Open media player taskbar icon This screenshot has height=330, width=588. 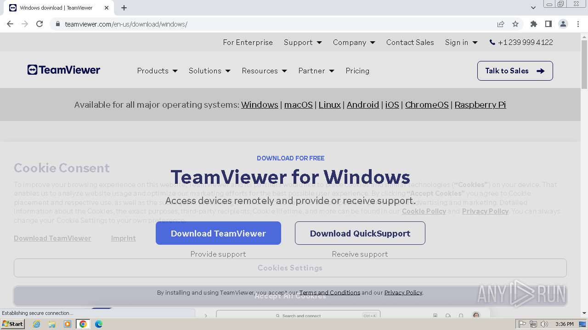point(68,324)
